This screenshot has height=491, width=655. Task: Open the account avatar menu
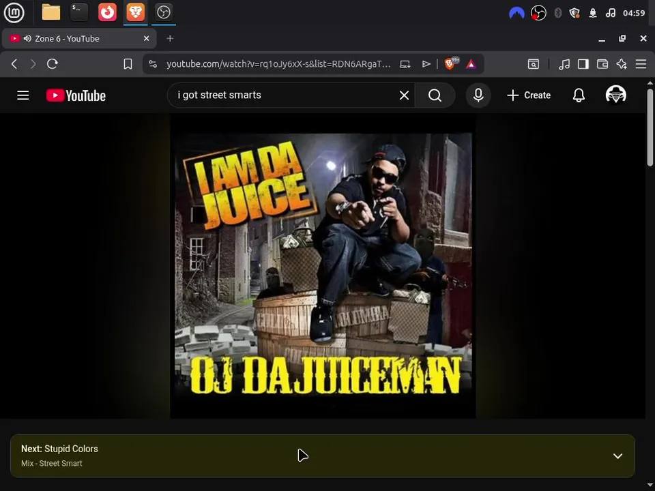click(x=615, y=95)
